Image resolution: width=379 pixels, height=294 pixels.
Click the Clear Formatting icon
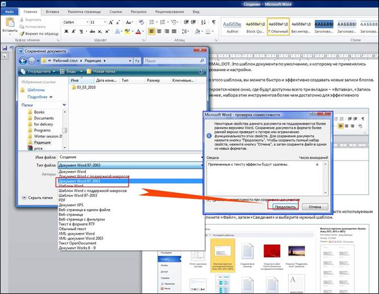(x=141, y=22)
